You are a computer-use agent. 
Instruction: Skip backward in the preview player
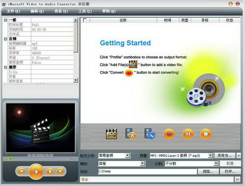(22, 171)
